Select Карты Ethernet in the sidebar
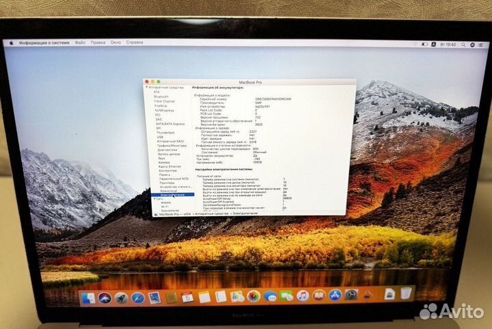This screenshot has height=329, width=492. [169, 166]
